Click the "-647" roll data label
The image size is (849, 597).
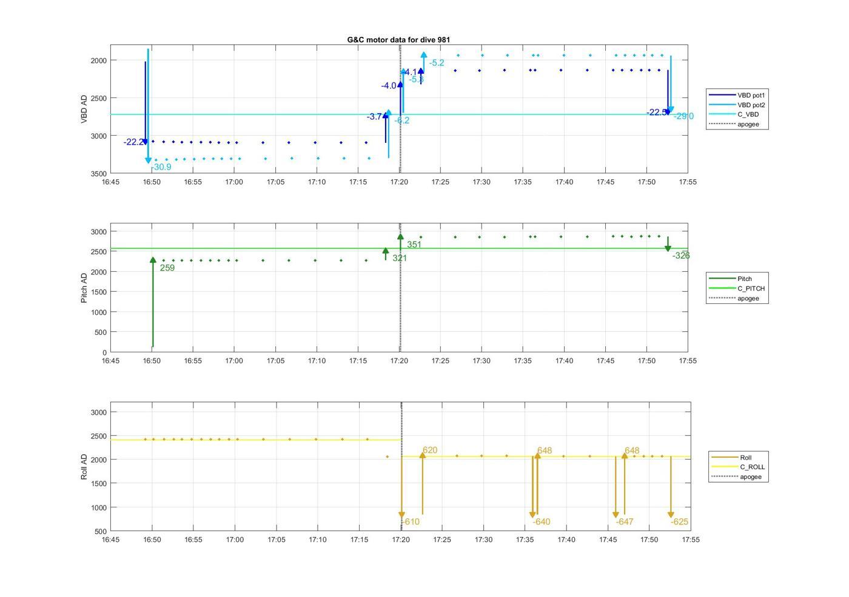(625, 522)
